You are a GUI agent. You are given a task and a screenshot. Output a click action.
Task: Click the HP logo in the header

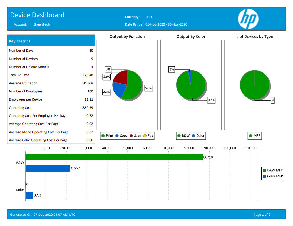coord(248,19)
